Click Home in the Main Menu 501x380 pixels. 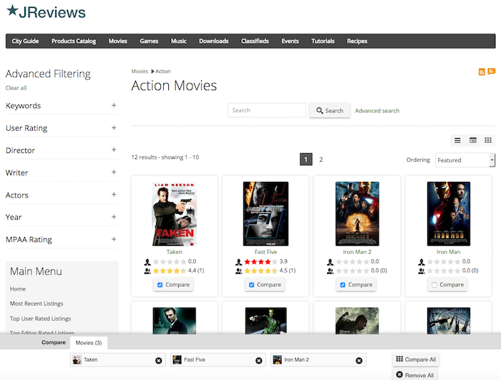18,289
